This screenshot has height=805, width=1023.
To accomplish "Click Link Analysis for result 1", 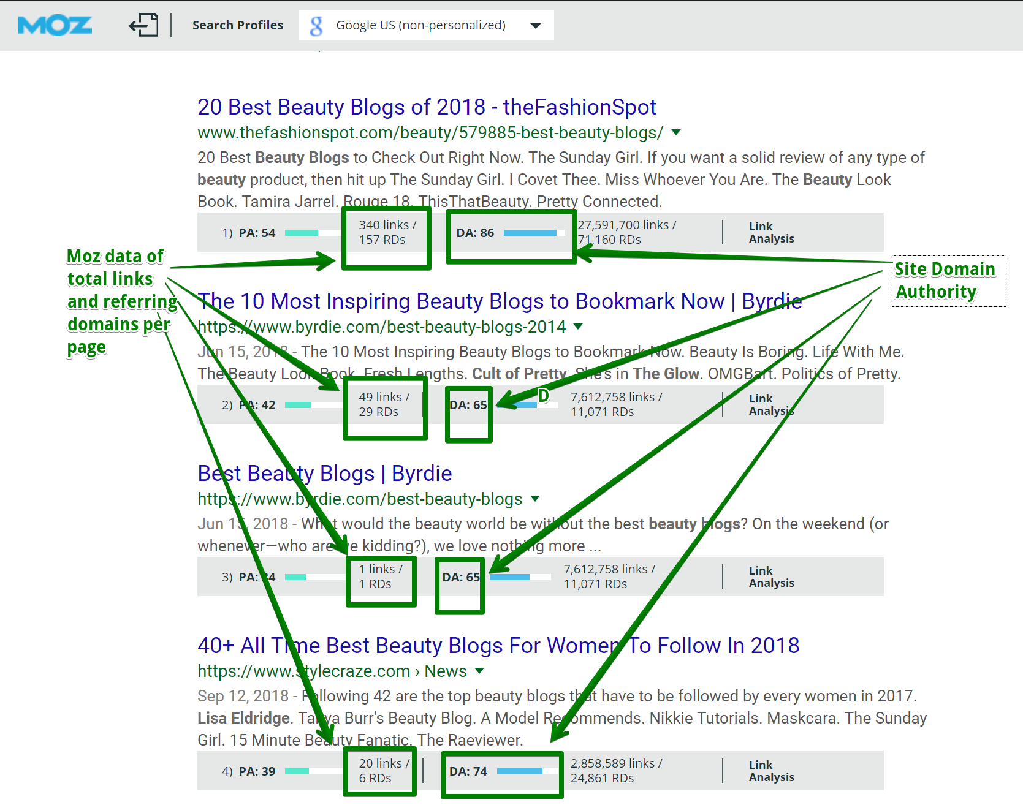I will click(x=771, y=233).
